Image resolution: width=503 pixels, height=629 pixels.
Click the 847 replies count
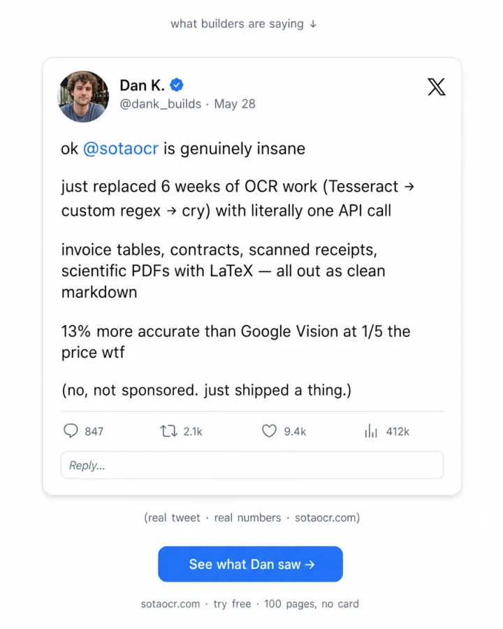[94, 432]
